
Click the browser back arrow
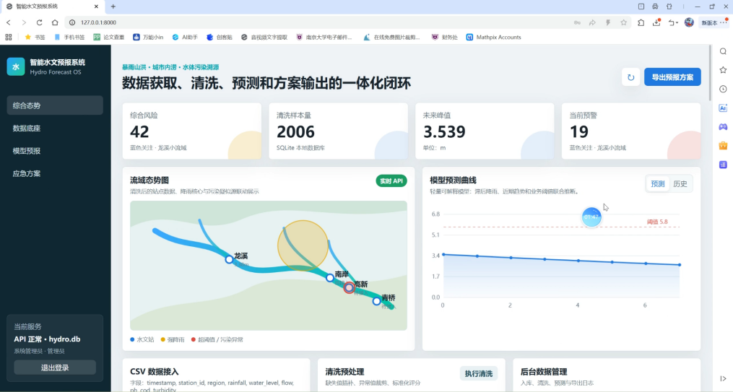[x=9, y=22]
